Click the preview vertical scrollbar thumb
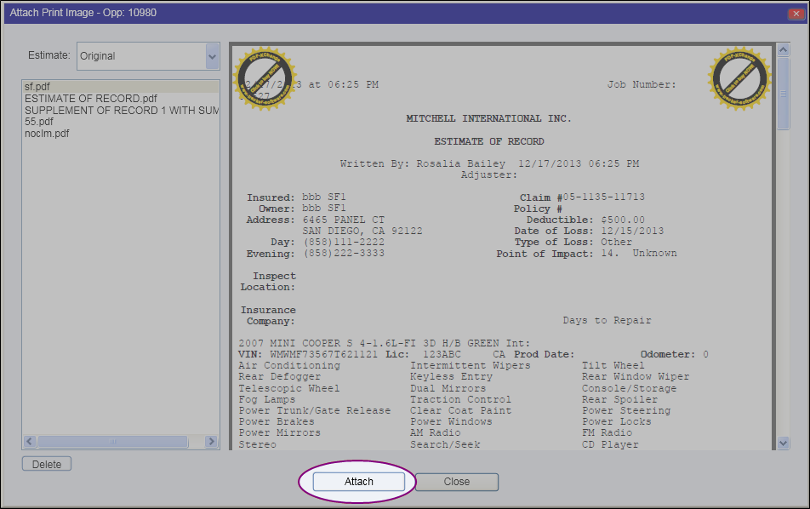 pyautogui.click(x=783, y=94)
